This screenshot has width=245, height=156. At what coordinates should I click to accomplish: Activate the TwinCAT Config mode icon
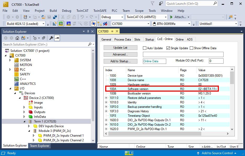coord(61,23)
